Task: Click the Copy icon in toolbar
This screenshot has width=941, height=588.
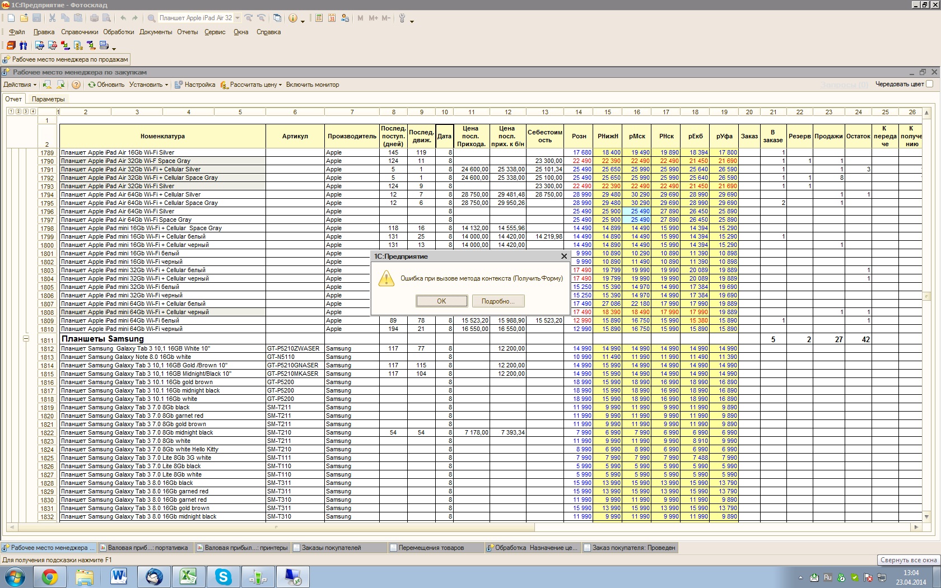Action: point(65,18)
